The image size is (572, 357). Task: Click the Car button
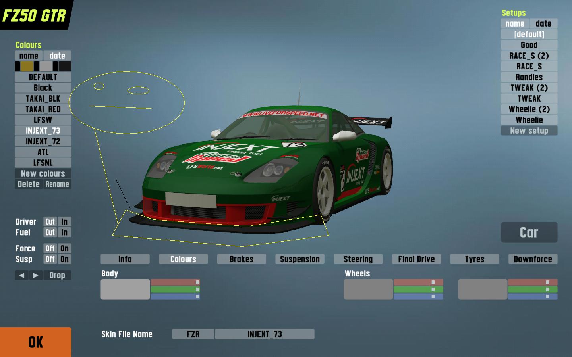(529, 232)
